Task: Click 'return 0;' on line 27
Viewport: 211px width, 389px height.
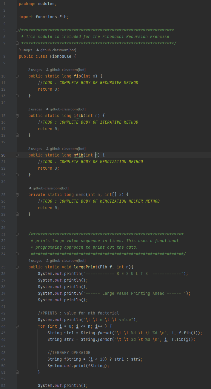Action: (49, 208)
